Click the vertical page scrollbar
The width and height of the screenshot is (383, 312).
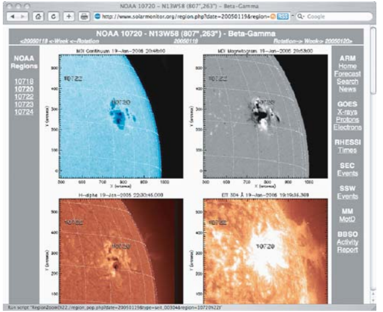tap(373, 159)
